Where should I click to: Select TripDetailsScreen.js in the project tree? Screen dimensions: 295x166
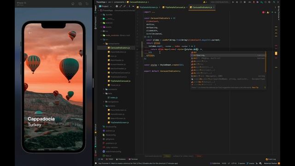pyautogui.click(x=120, y=123)
